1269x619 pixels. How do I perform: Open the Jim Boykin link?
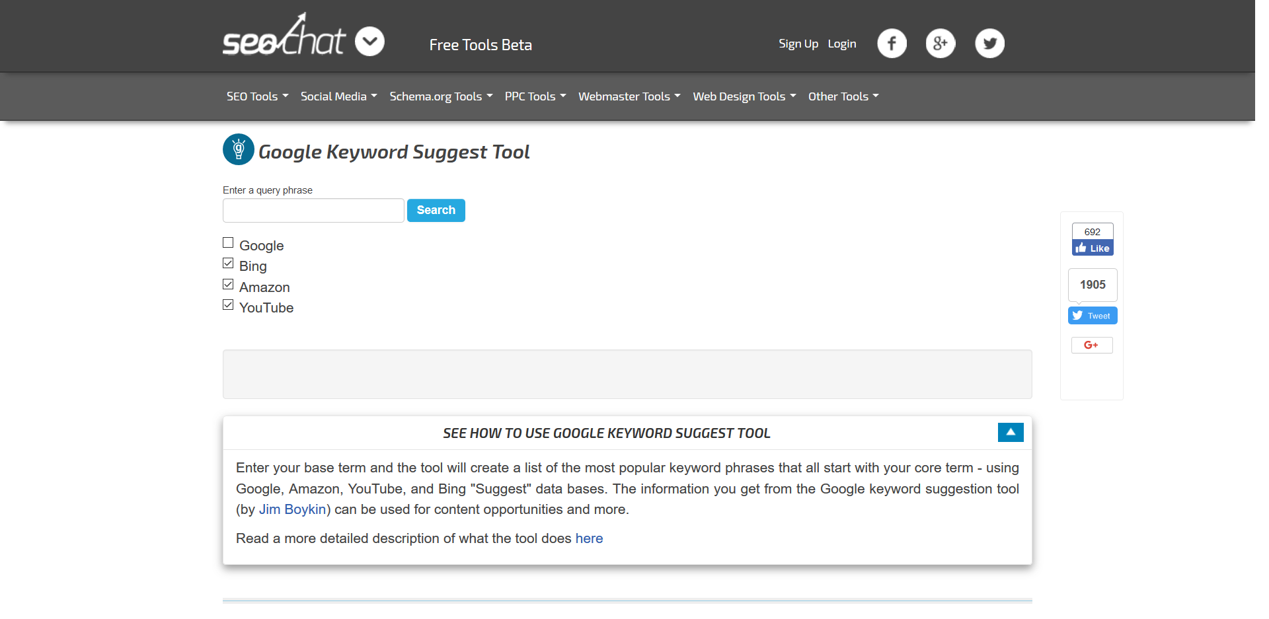pos(293,509)
